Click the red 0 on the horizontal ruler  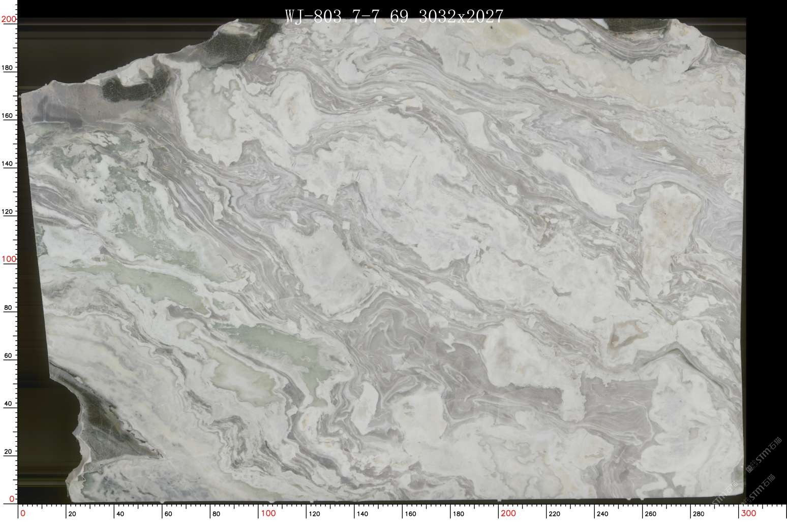tap(22, 513)
